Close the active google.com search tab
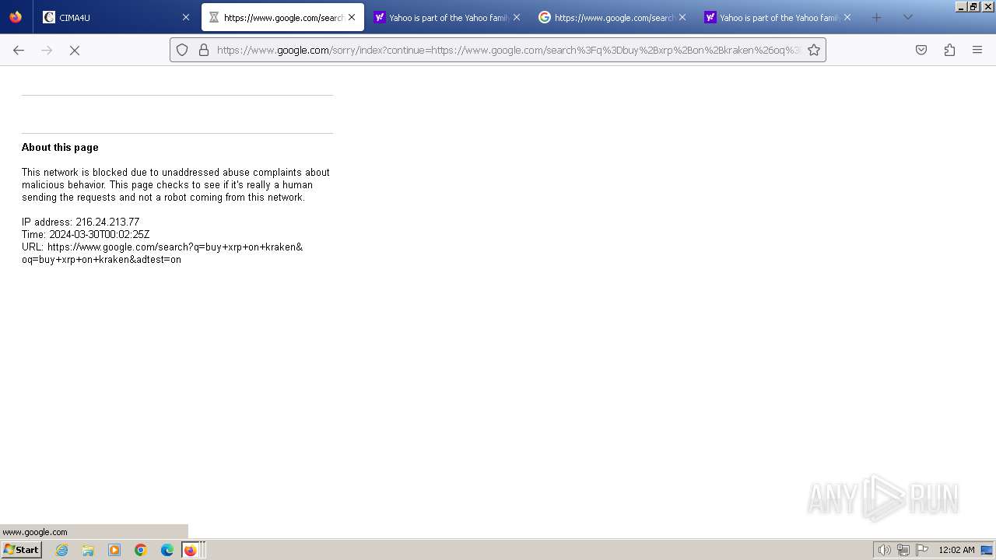 [352, 17]
